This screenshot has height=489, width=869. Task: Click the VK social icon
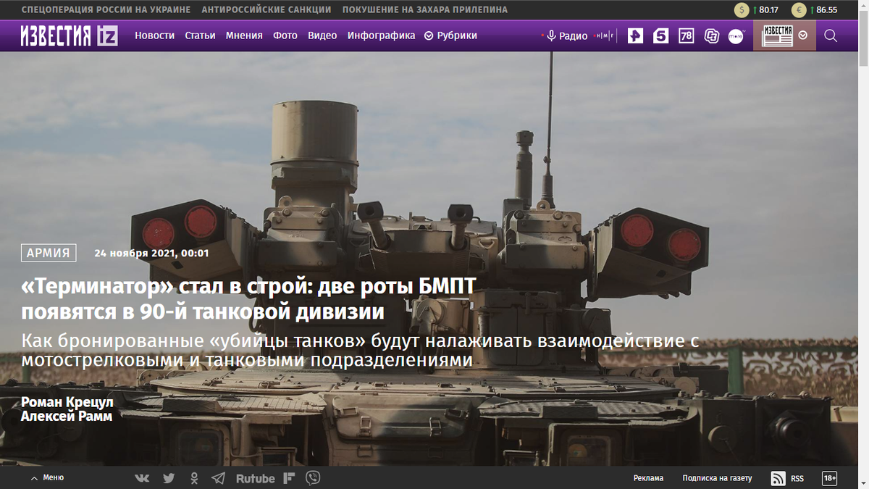coord(142,477)
